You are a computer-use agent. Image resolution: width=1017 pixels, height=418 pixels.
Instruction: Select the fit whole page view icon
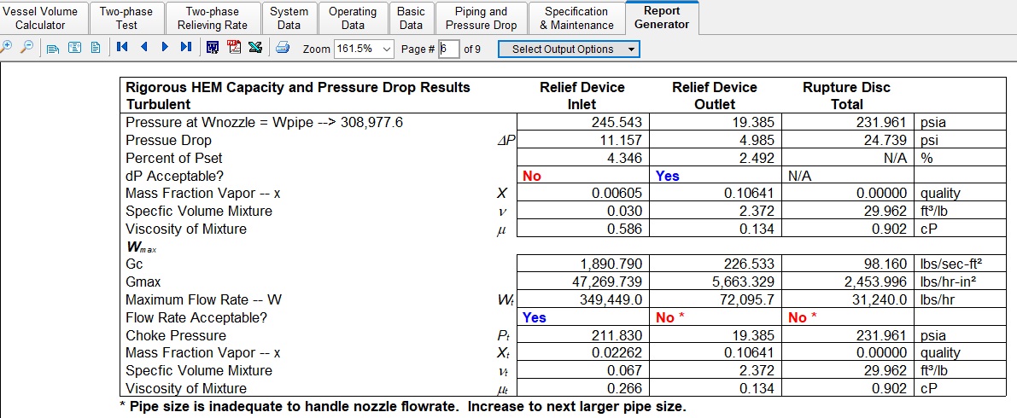click(75, 47)
